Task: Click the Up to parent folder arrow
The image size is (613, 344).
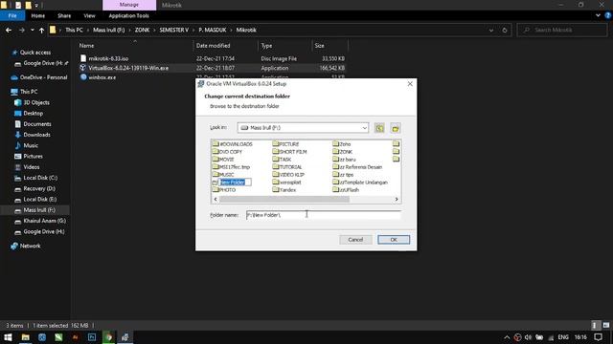Action: coord(41,30)
